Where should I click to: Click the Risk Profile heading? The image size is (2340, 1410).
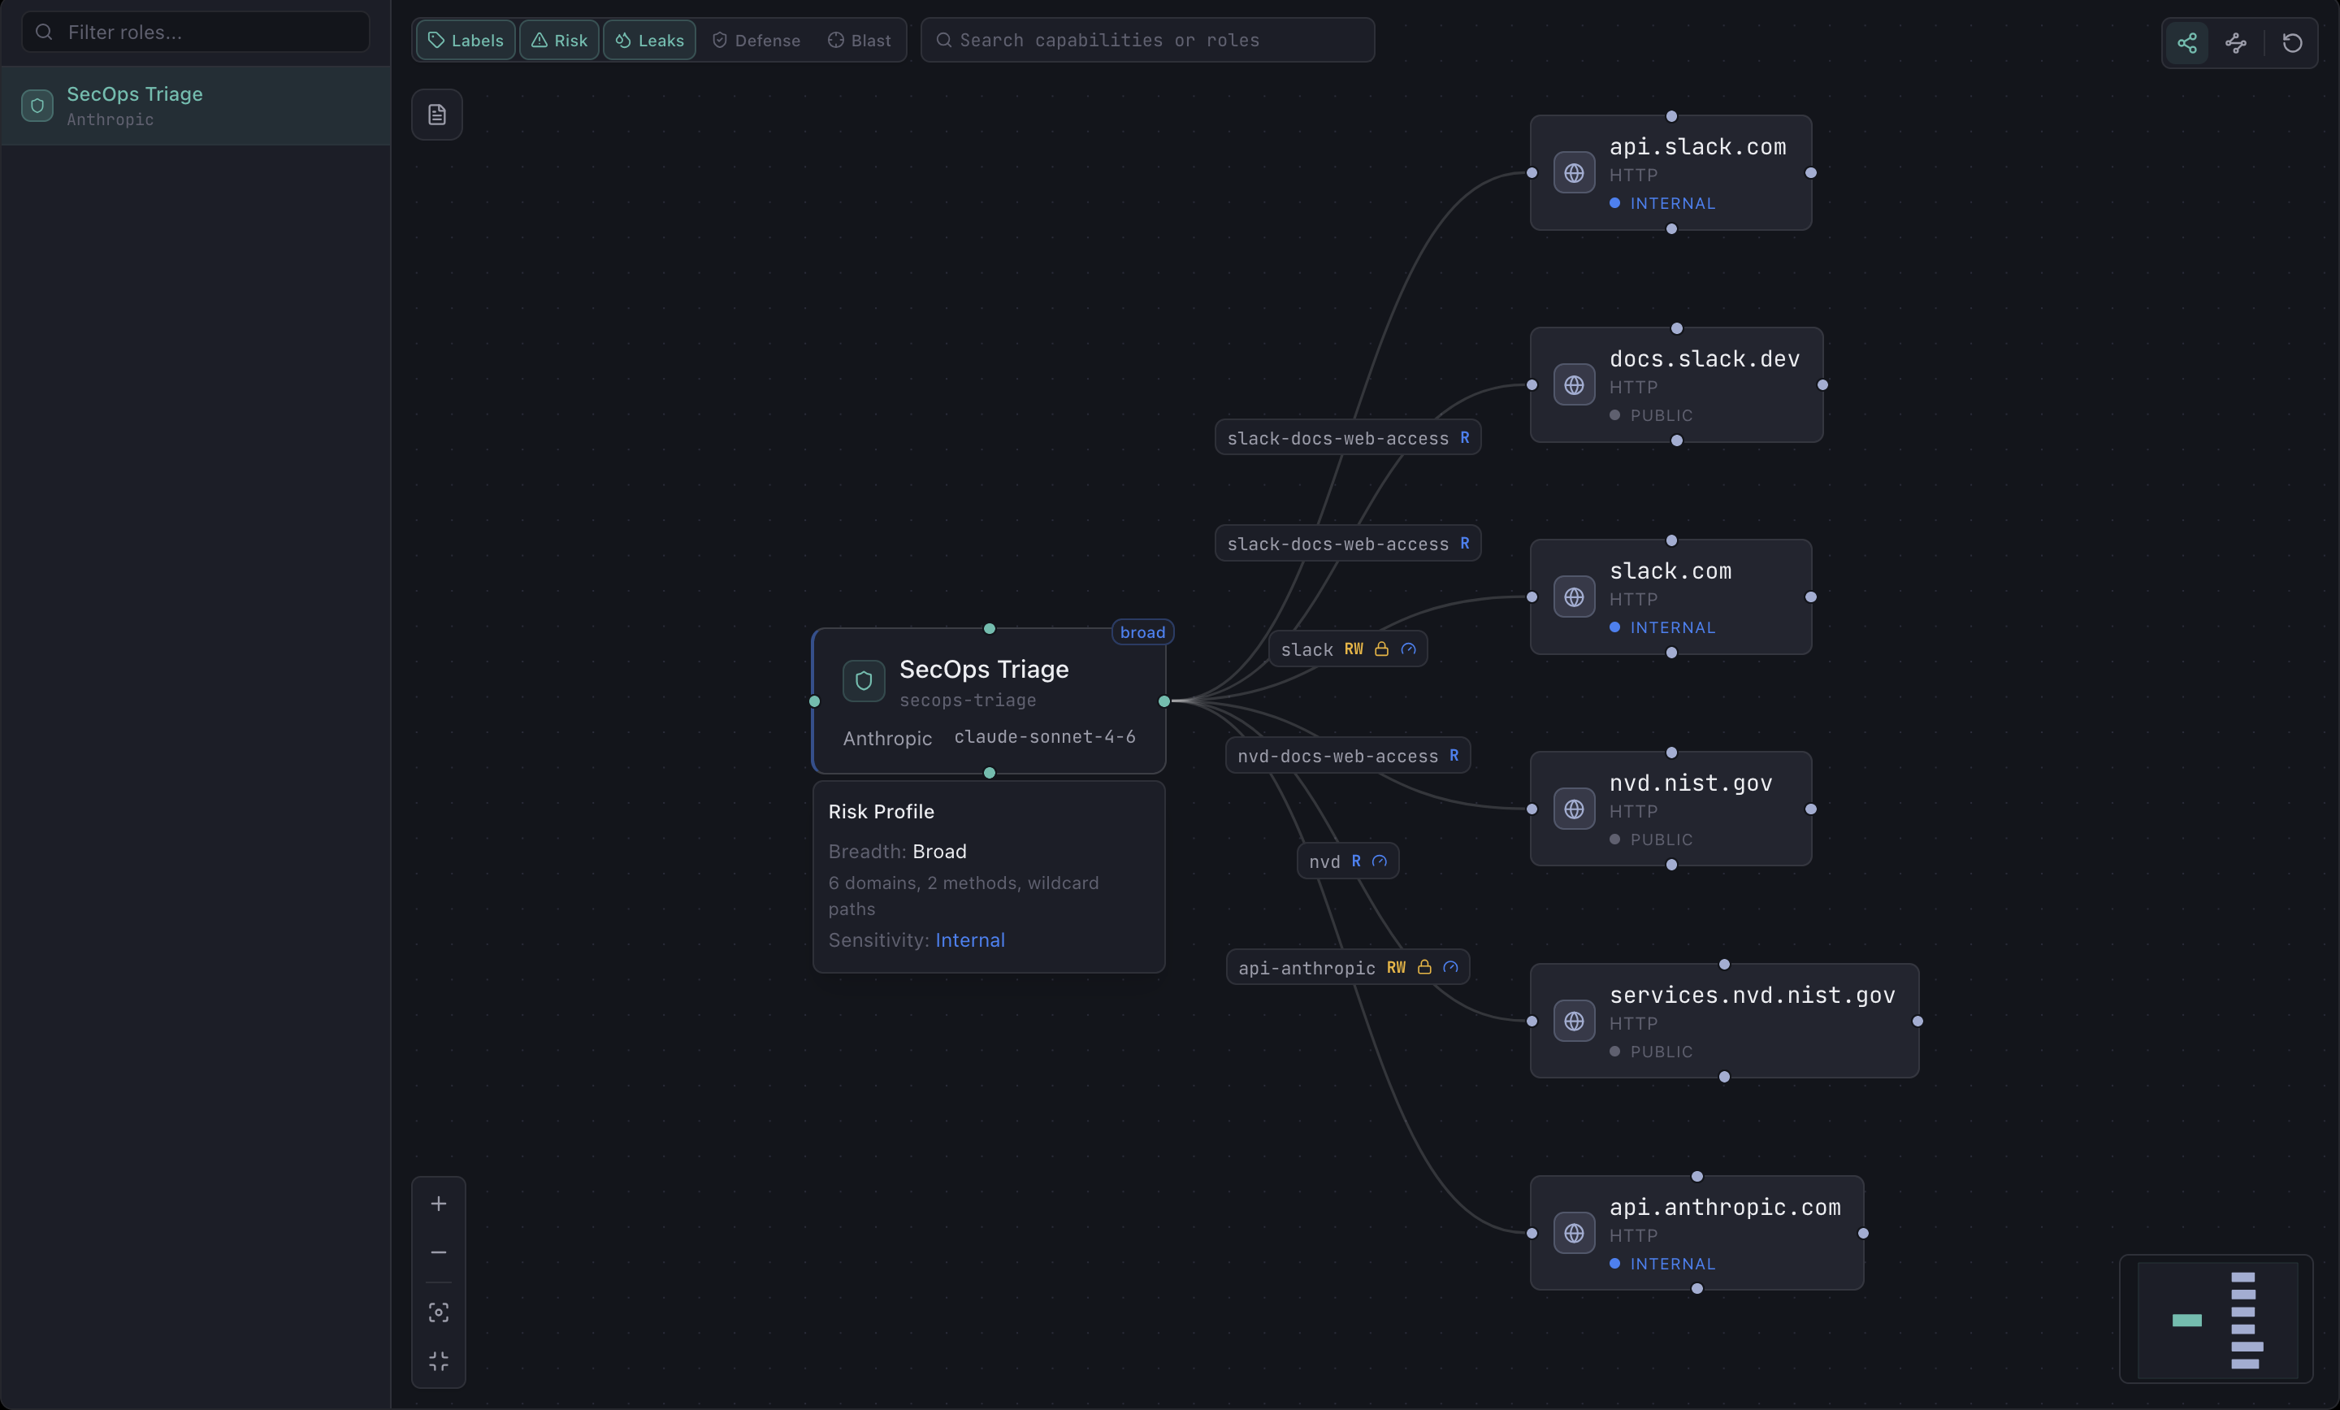coord(882,811)
